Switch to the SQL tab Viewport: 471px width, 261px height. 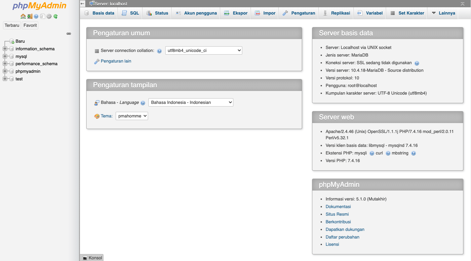pyautogui.click(x=131, y=13)
